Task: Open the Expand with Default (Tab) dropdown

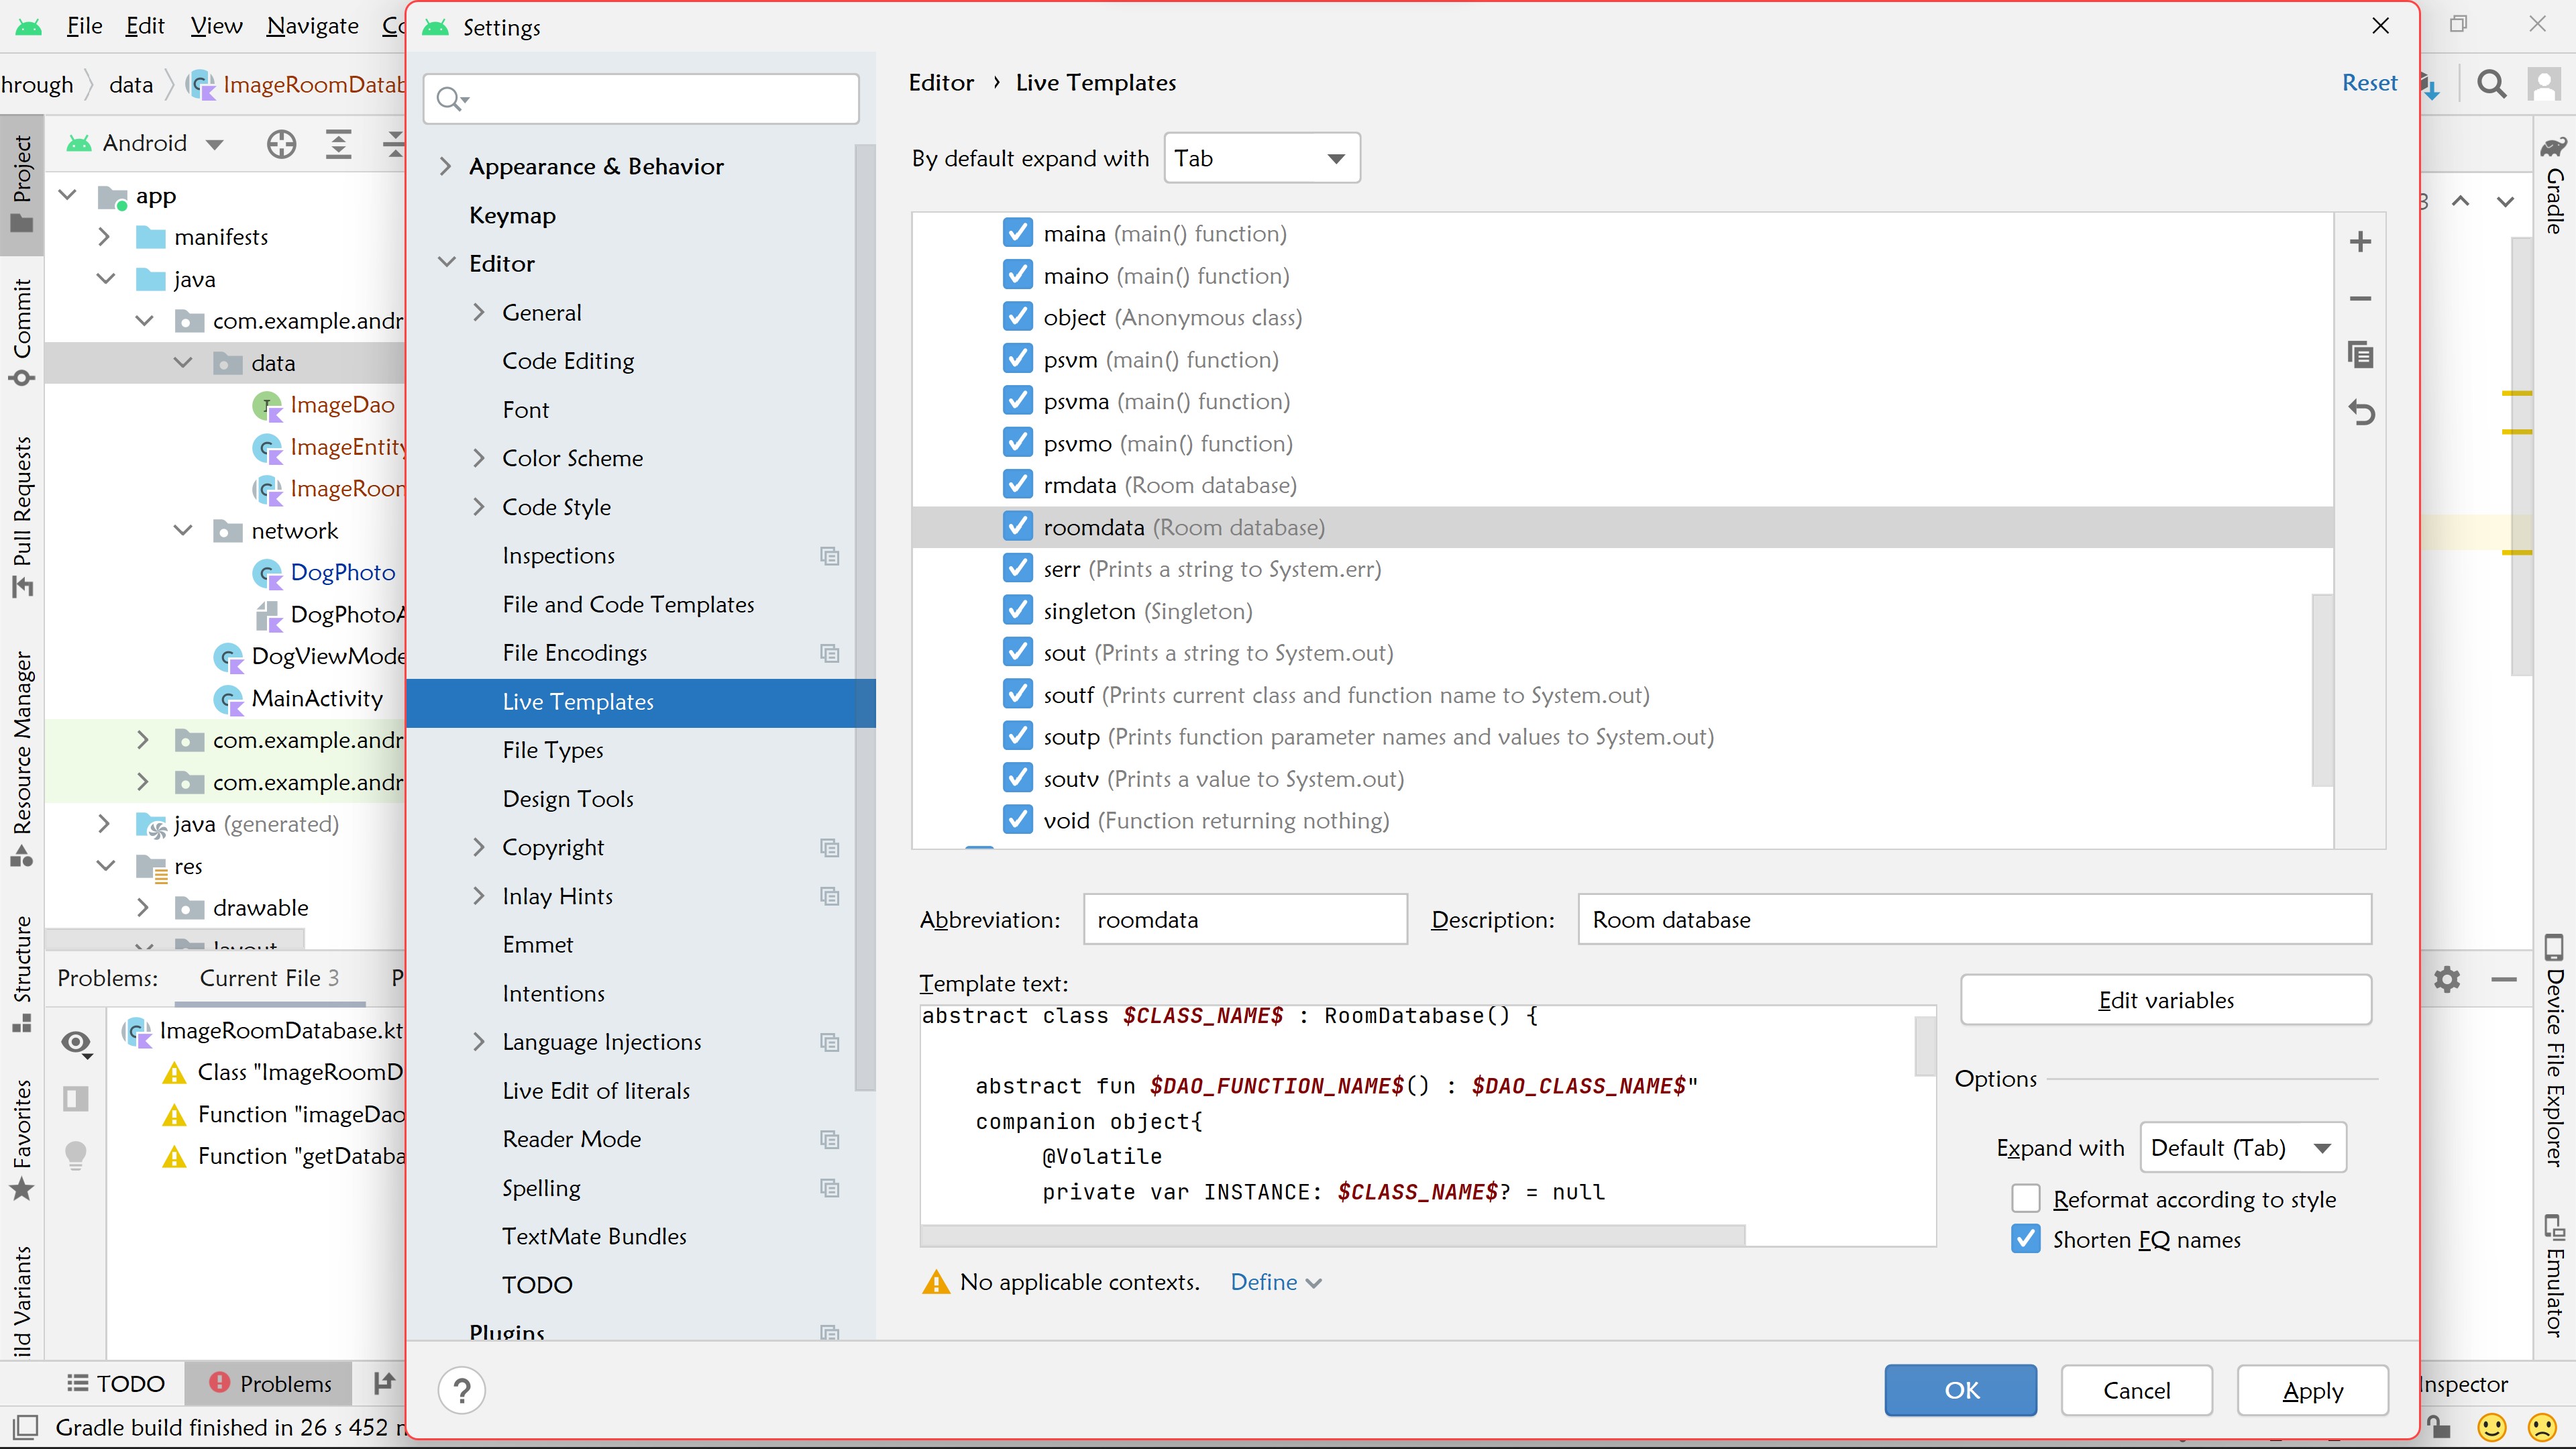Action: click(2242, 1147)
